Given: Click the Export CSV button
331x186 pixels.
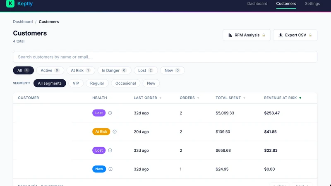Looking at the screenshot, I should click(x=295, y=35).
